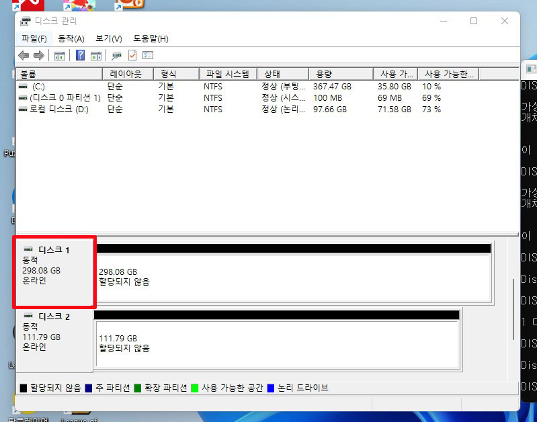The width and height of the screenshot is (537, 422).
Task: Click the 정상 (시스... status cell
Action: tap(283, 98)
